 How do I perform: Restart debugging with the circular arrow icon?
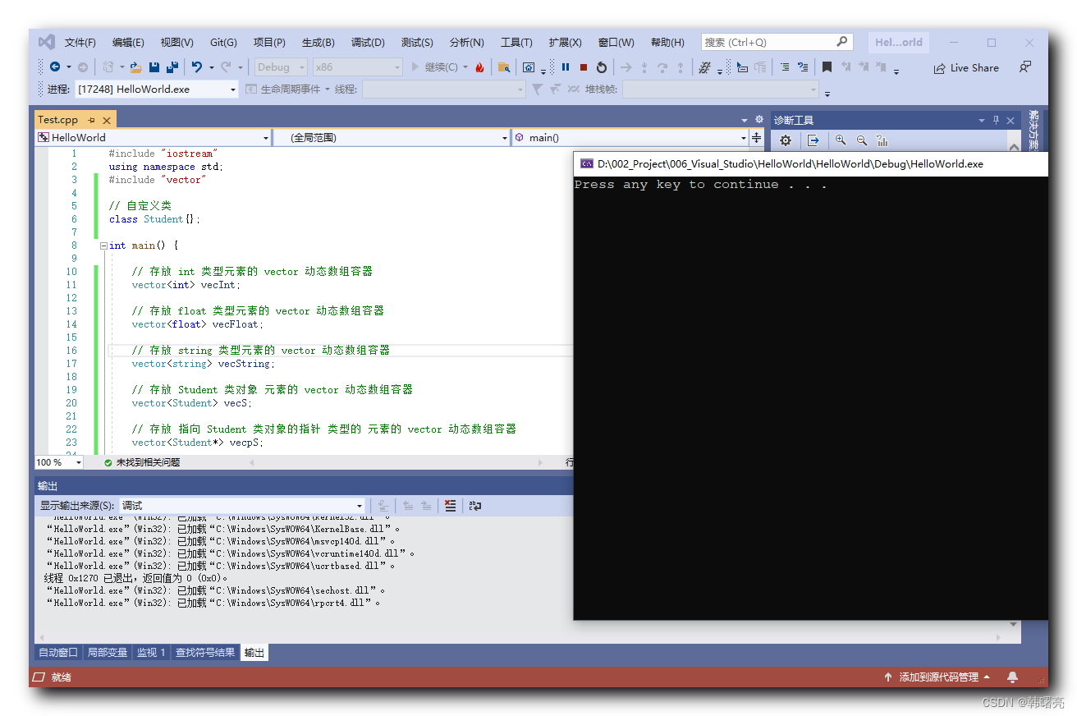pos(602,67)
